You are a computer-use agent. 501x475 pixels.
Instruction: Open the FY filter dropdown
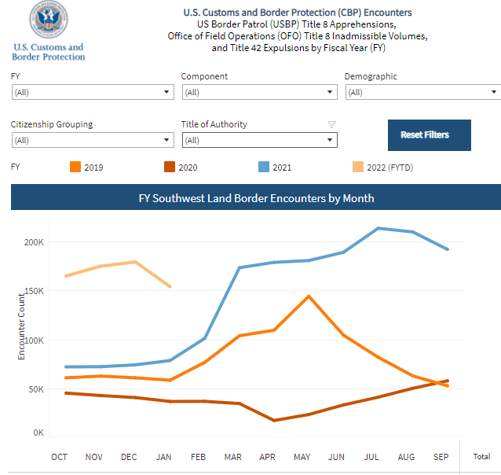93,92
